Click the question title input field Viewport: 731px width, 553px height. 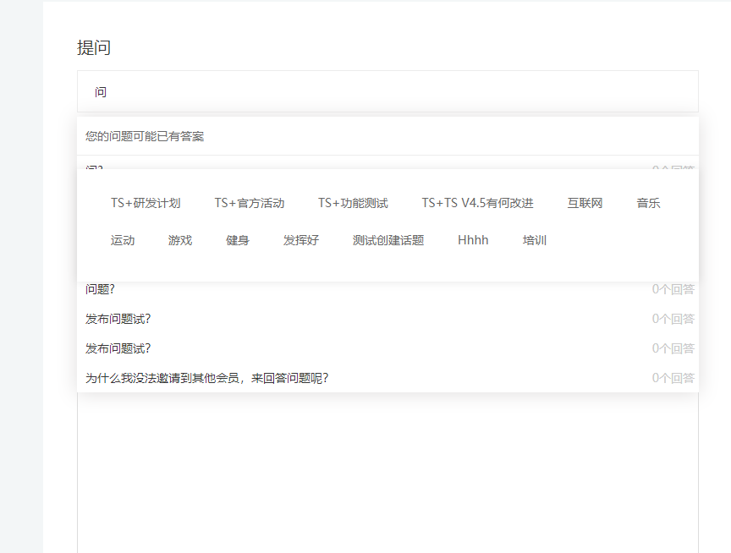click(x=387, y=90)
